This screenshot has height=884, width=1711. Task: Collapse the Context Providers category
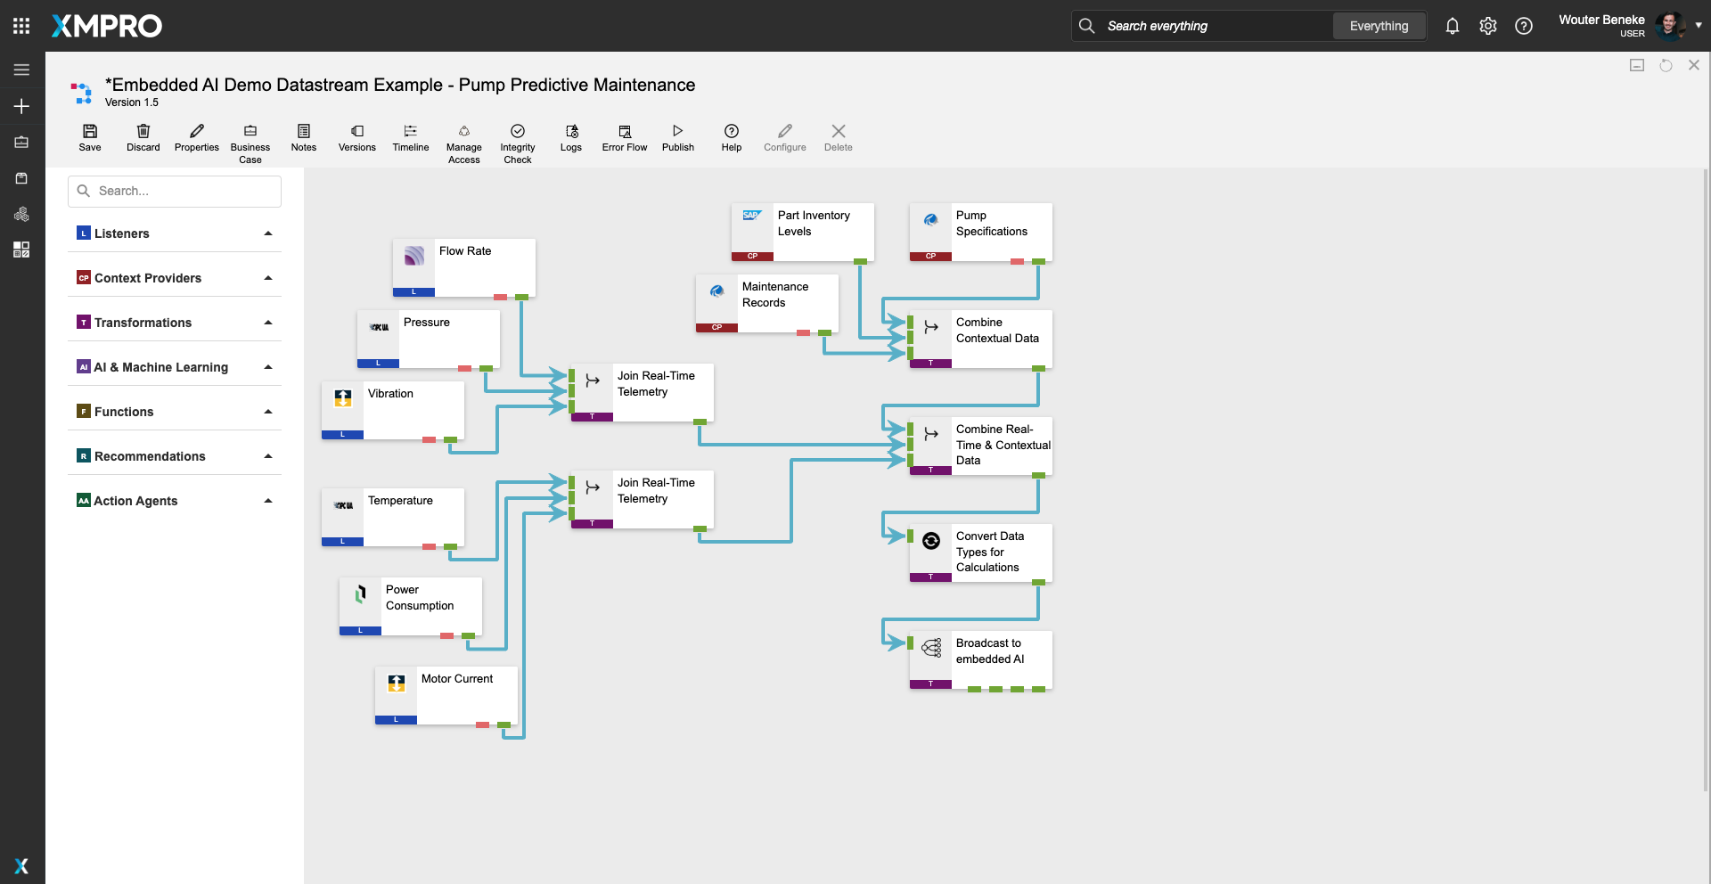point(268,278)
